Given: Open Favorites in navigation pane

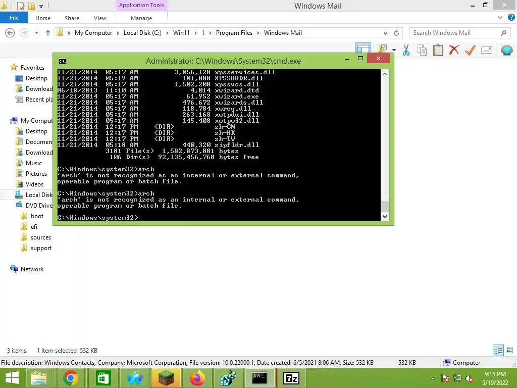Looking at the screenshot, I should 32,68.
